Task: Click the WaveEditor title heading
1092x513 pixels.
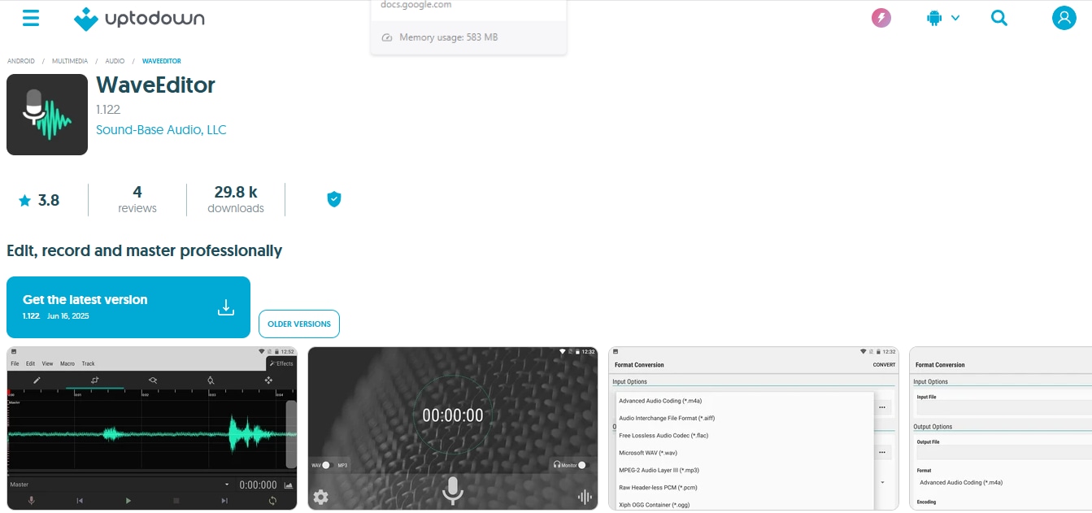Action: (155, 85)
